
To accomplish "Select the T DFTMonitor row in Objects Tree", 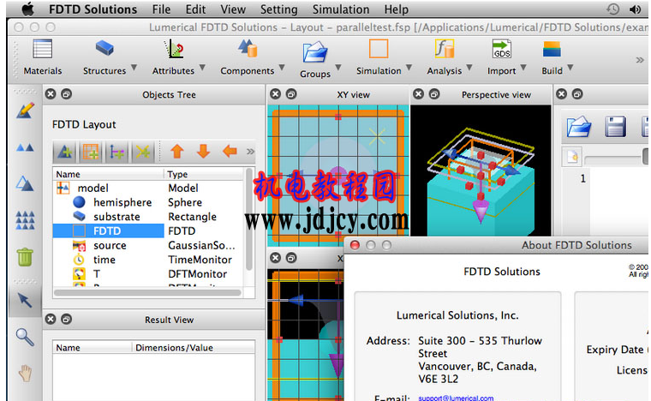I will click(x=148, y=274).
